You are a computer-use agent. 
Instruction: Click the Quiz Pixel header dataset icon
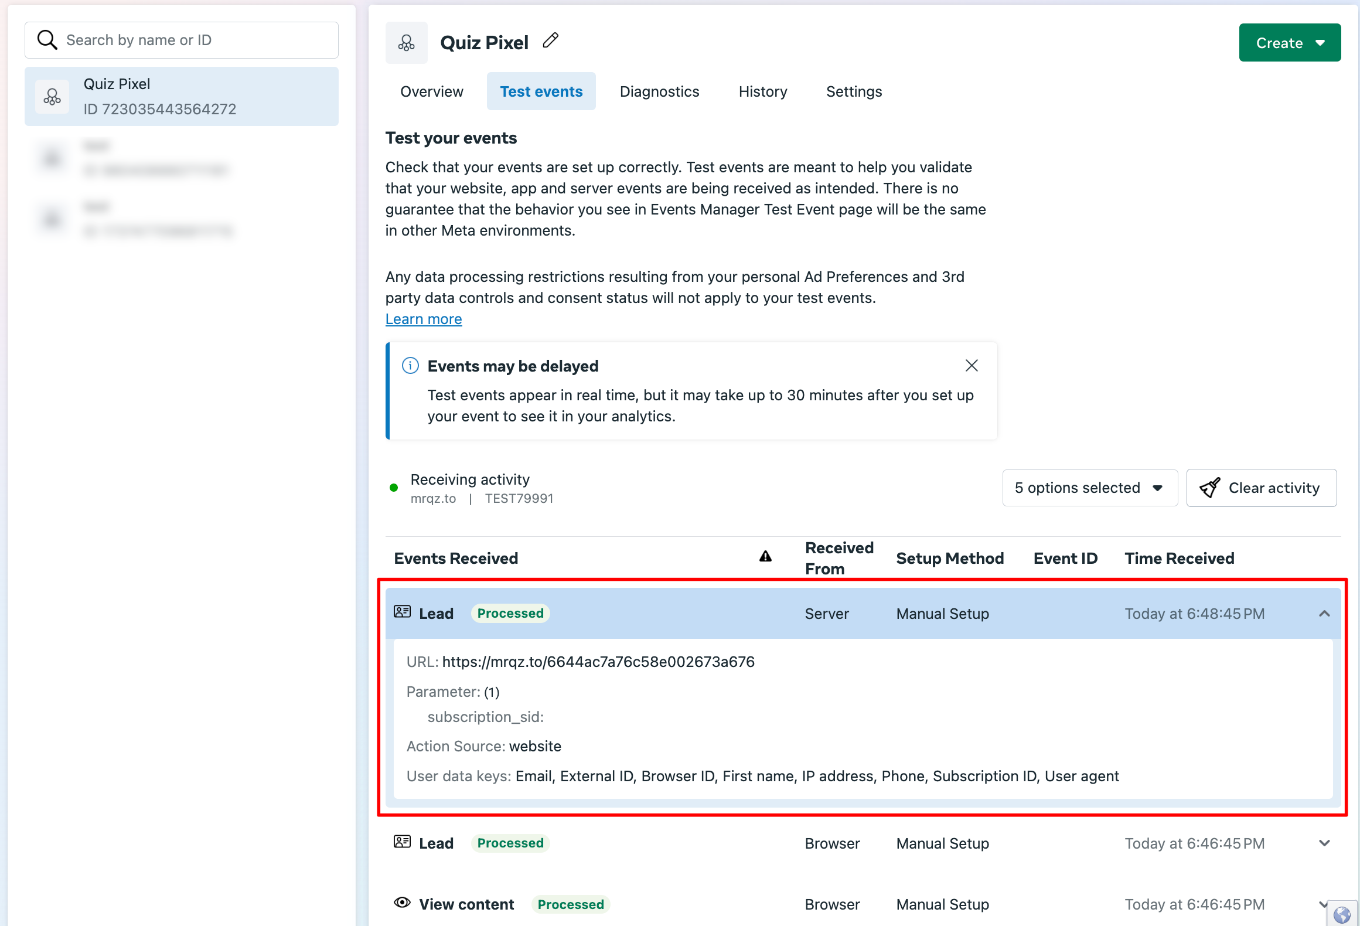[407, 43]
